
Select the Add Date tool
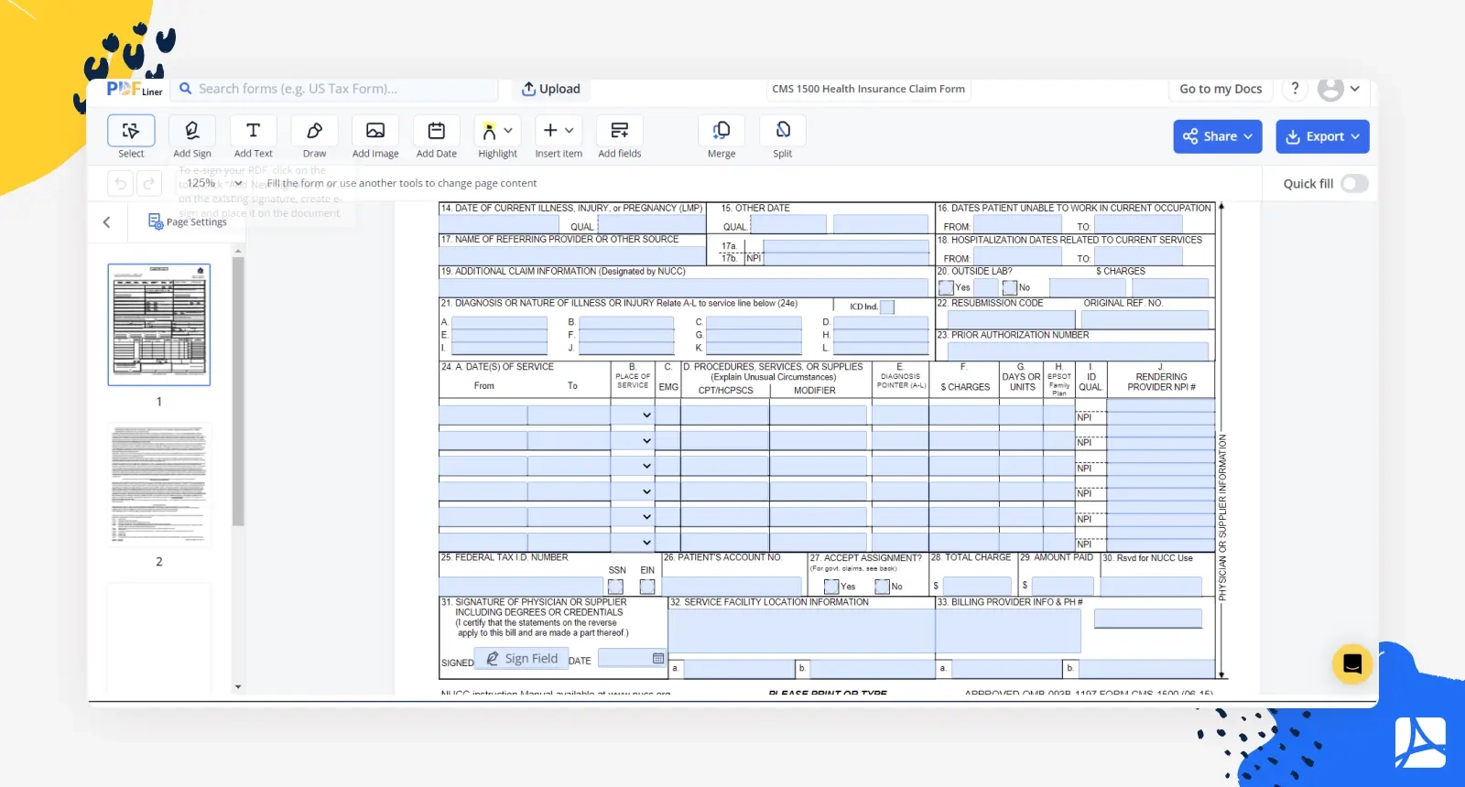tap(437, 131)
